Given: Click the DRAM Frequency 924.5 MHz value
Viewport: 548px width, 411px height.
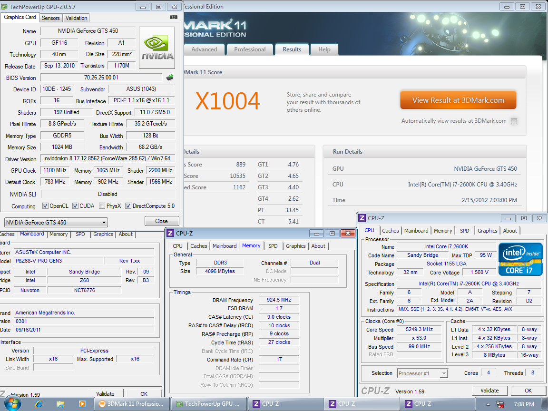Looking at the screenshot, I should [x=279, y=300].
